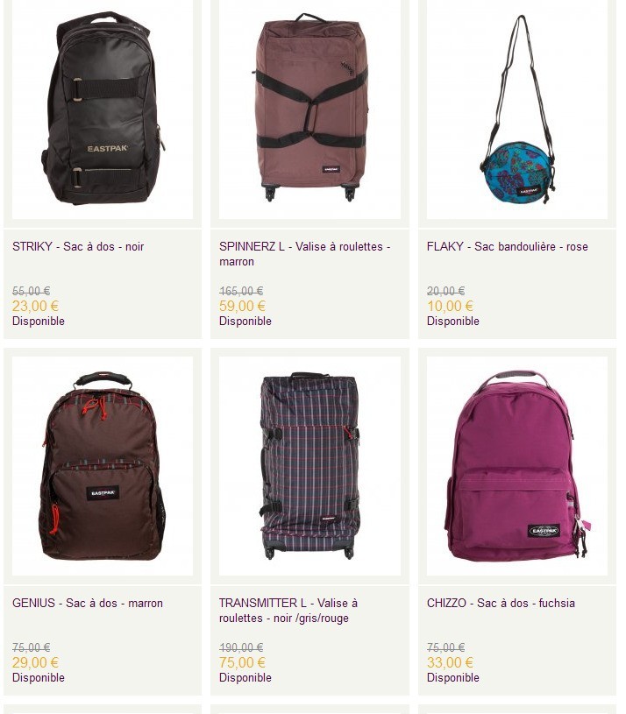Click 'STRIKY - Sac à dos - noir' title

point(78,246)
